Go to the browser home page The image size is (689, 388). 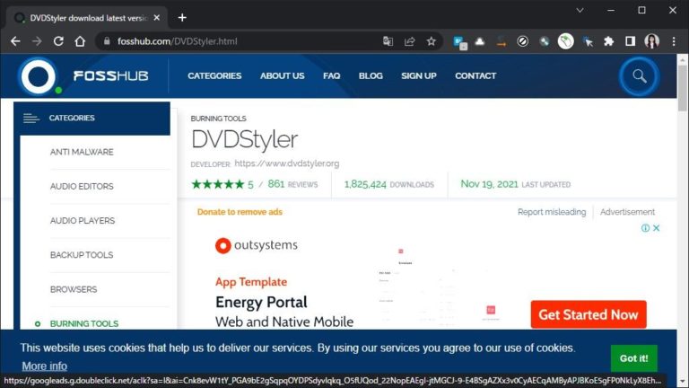pos(80,41)
